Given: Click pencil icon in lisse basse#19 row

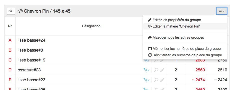Looking at the screenshot, I should pos(162,60).
